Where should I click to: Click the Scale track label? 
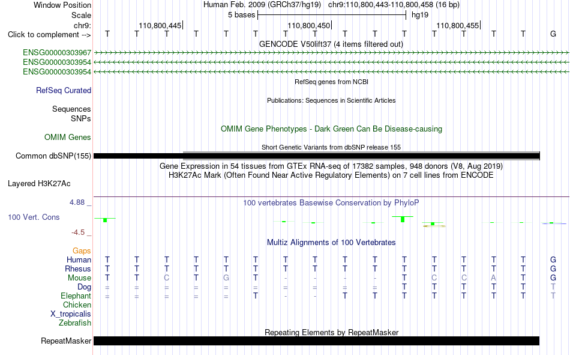(x=81, y=15)
